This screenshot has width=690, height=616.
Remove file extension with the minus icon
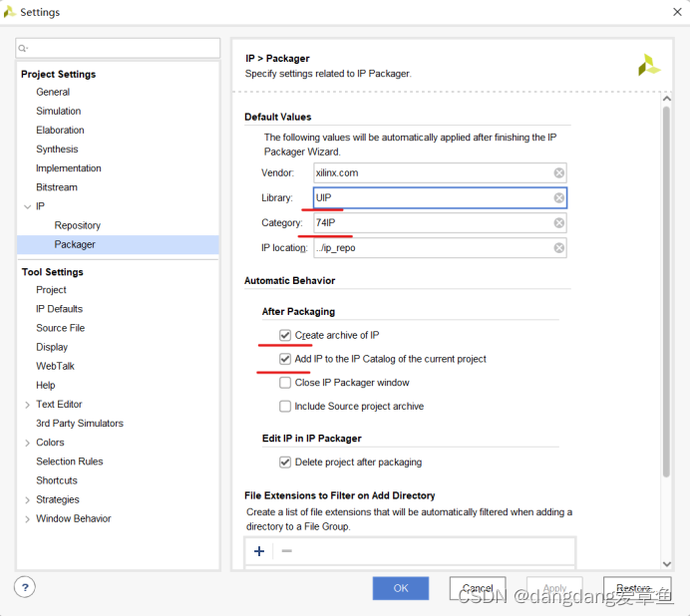(x=287, y=551)
